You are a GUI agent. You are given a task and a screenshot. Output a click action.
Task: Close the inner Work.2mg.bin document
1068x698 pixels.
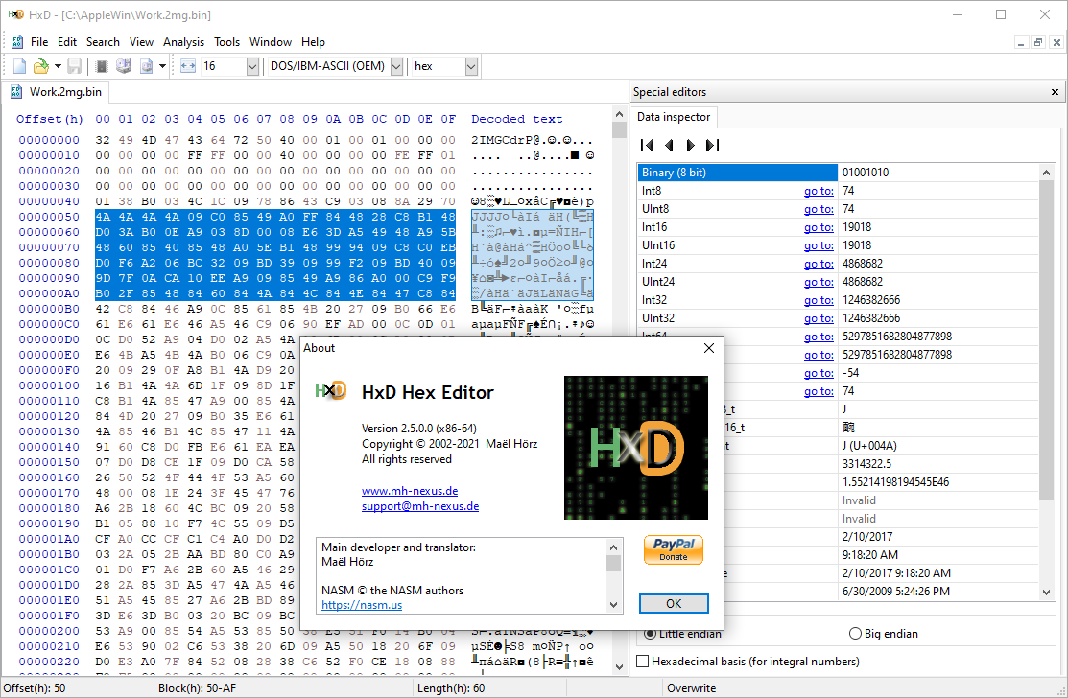pos(1056,42)
